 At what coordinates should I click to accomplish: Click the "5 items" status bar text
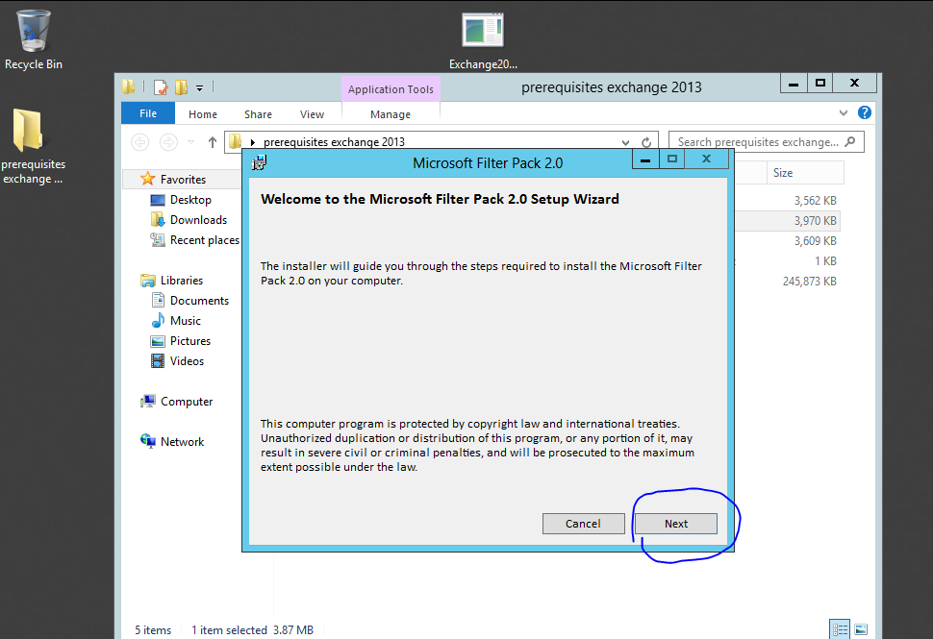[153, 630]
